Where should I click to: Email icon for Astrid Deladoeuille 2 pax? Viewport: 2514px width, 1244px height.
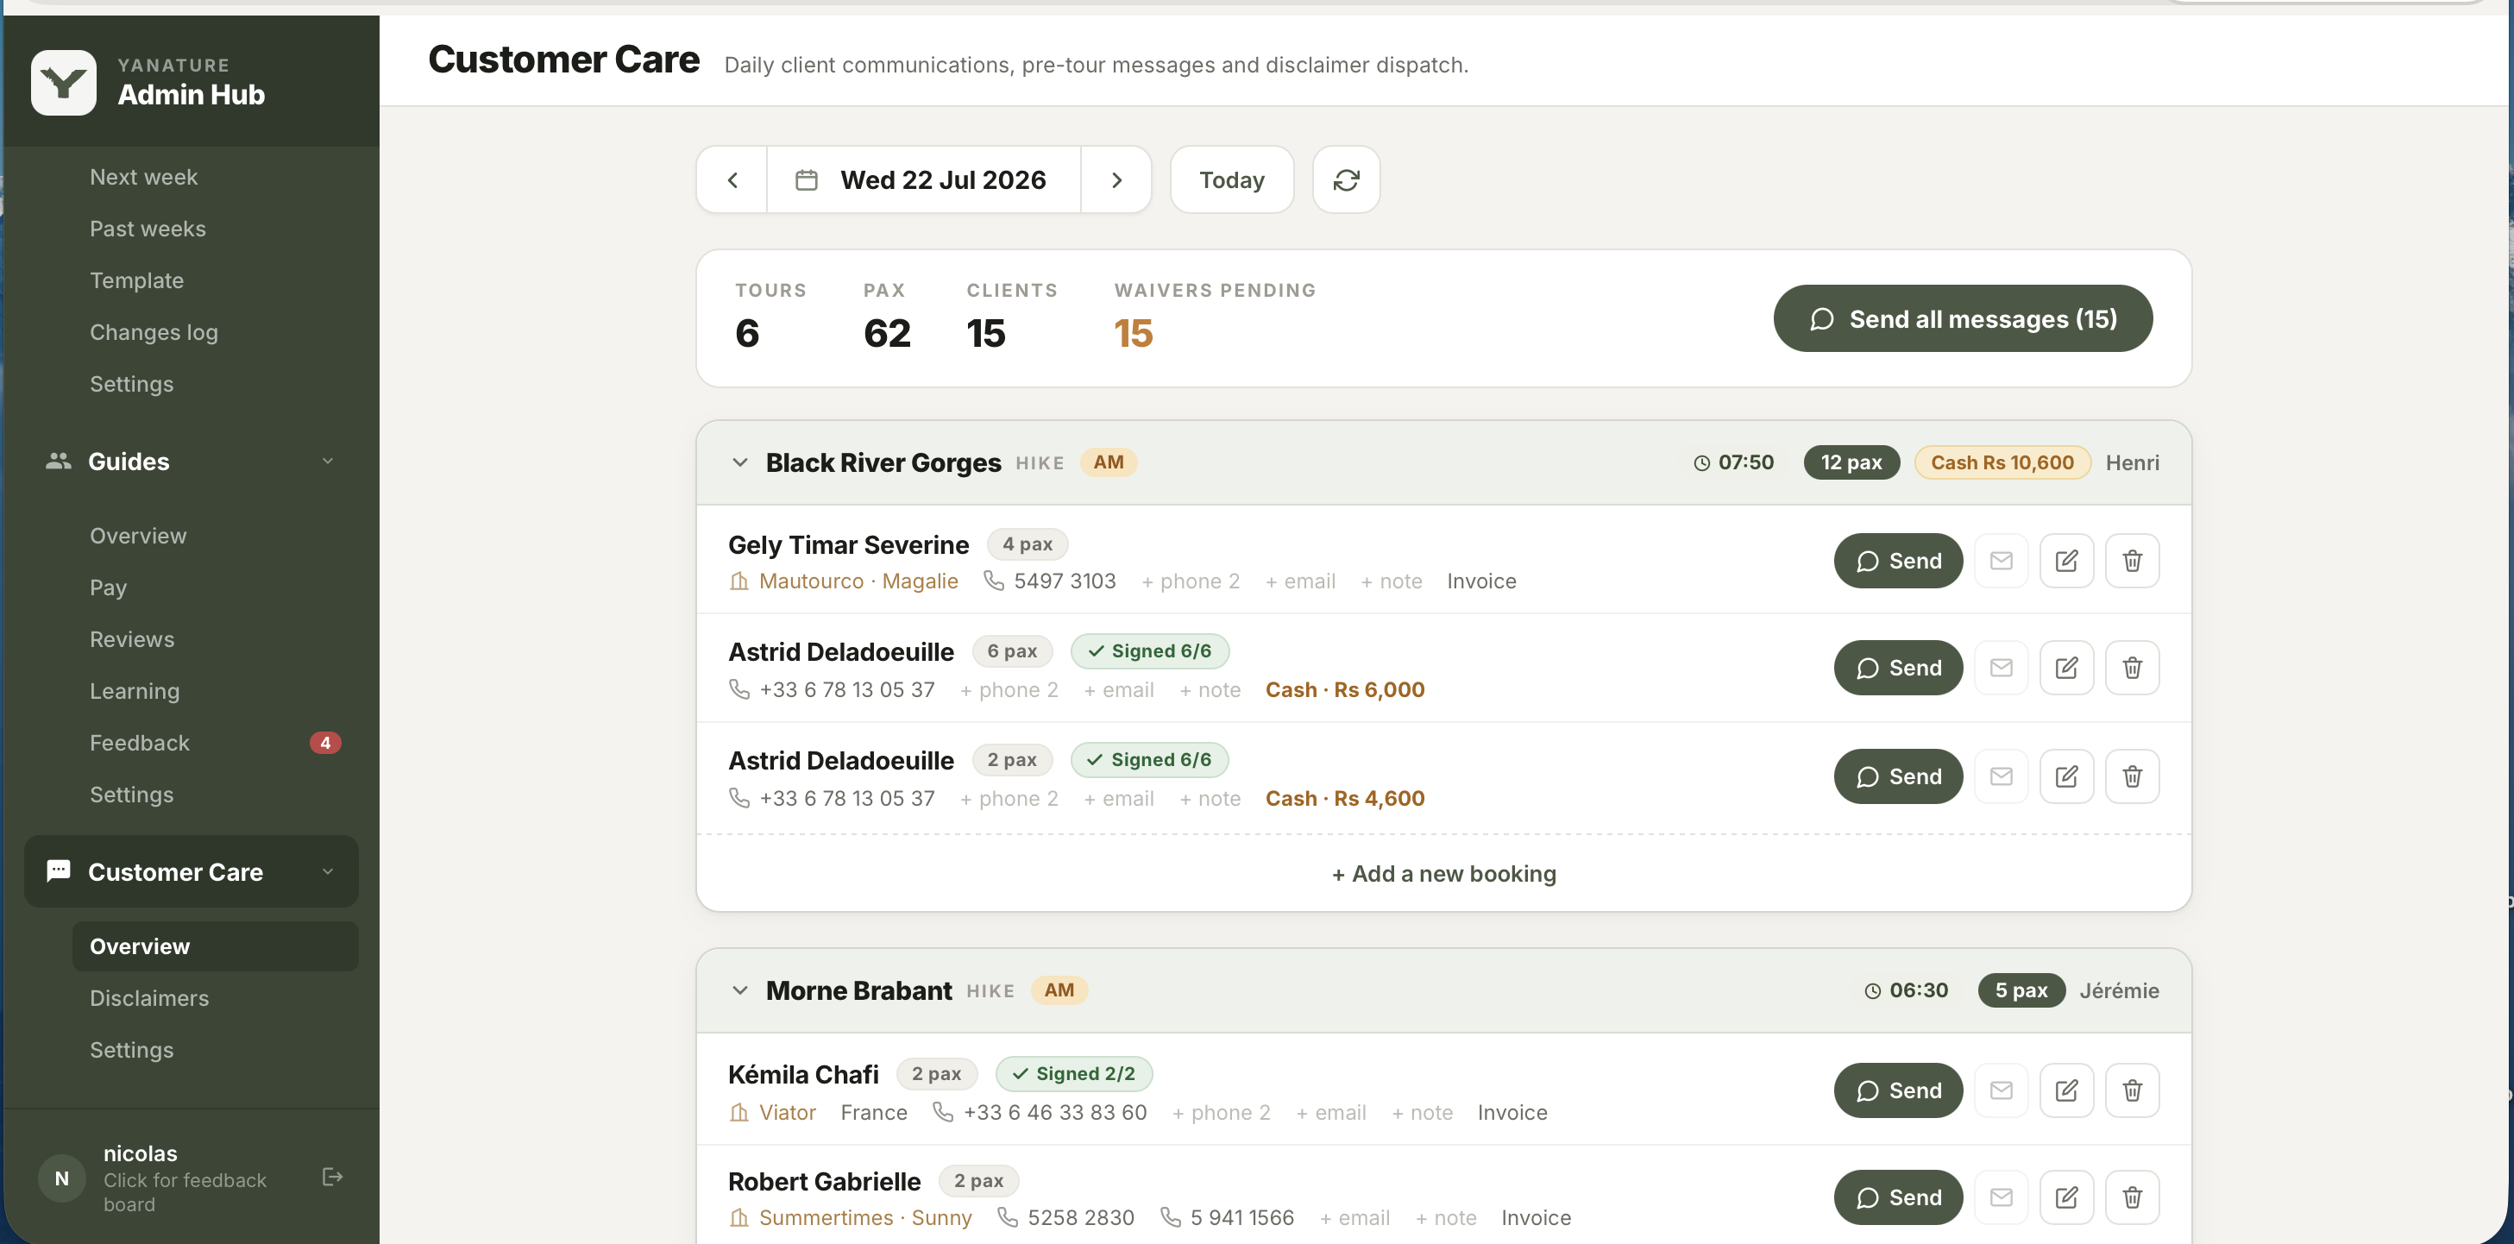[2001, 776]
